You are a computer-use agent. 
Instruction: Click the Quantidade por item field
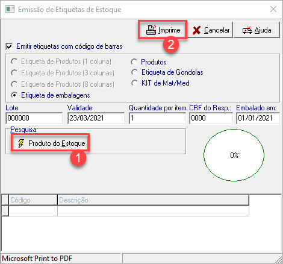158,118
